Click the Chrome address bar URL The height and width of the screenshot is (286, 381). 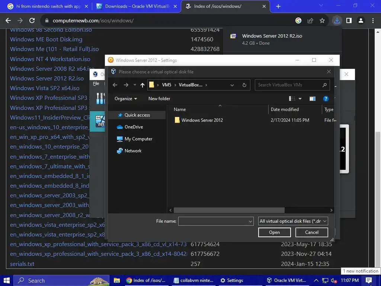coord(93,21)
